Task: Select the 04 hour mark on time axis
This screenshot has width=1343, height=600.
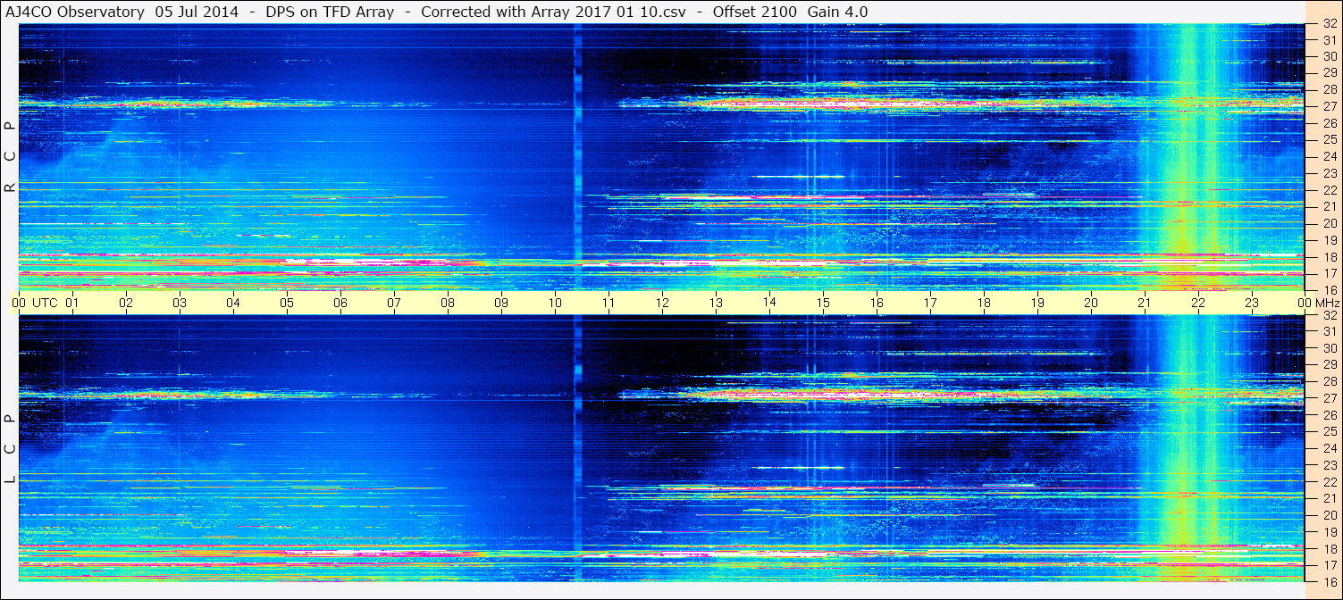Action: (x=233, y=303)
